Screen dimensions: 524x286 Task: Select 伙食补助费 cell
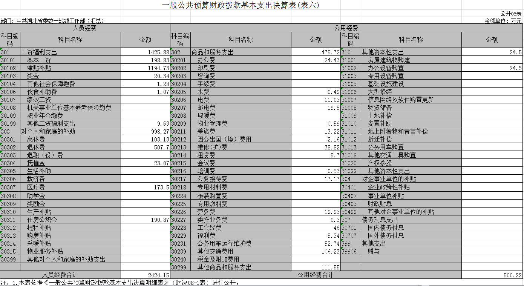click(70, 92)
